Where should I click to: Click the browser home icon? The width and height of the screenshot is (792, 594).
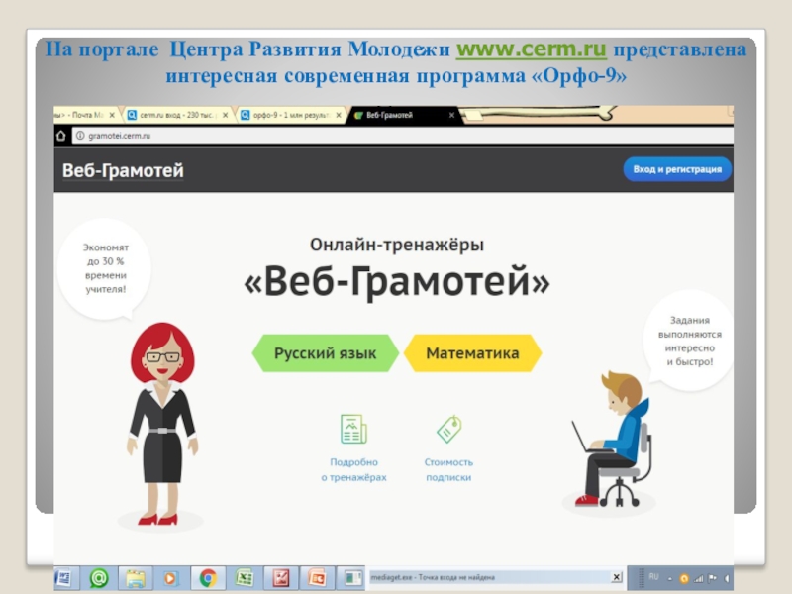click(x=61, y=136)
